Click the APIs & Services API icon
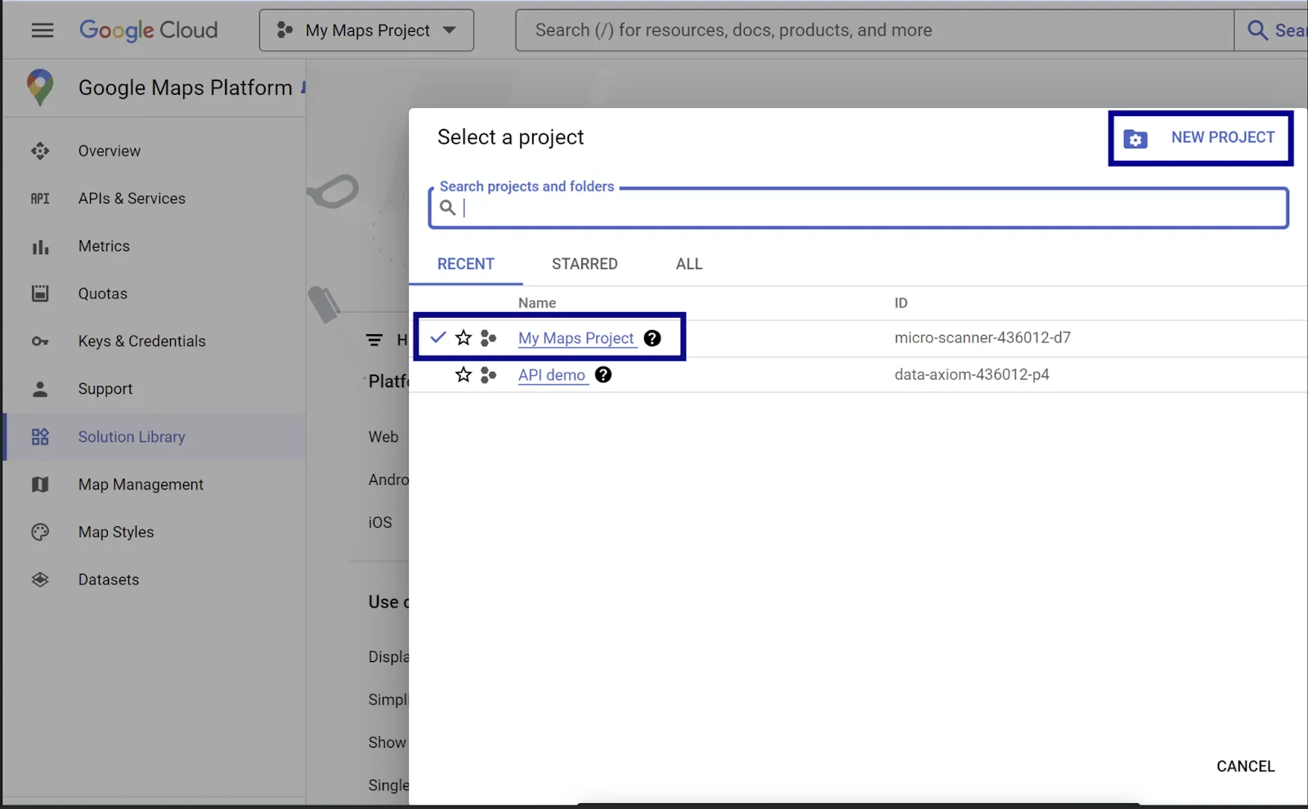 pyautogui.click(x=40, y=199)
